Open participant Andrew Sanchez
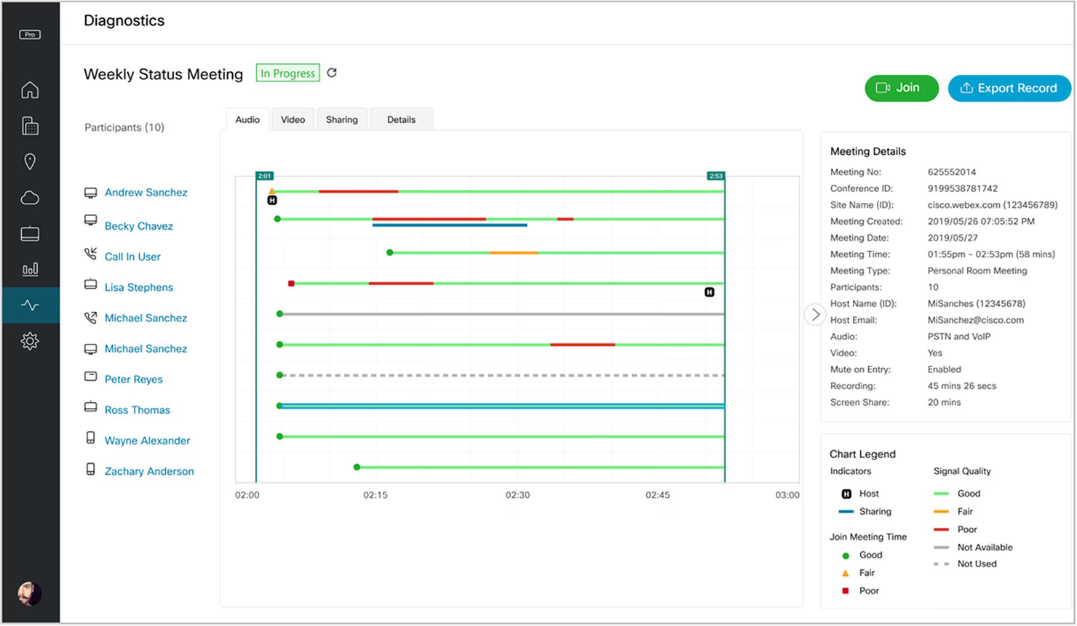 click(146, 193)
